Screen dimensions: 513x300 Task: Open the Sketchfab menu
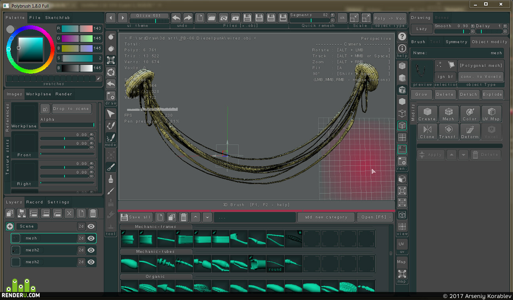pyautogui.click(x=57, y=18)
